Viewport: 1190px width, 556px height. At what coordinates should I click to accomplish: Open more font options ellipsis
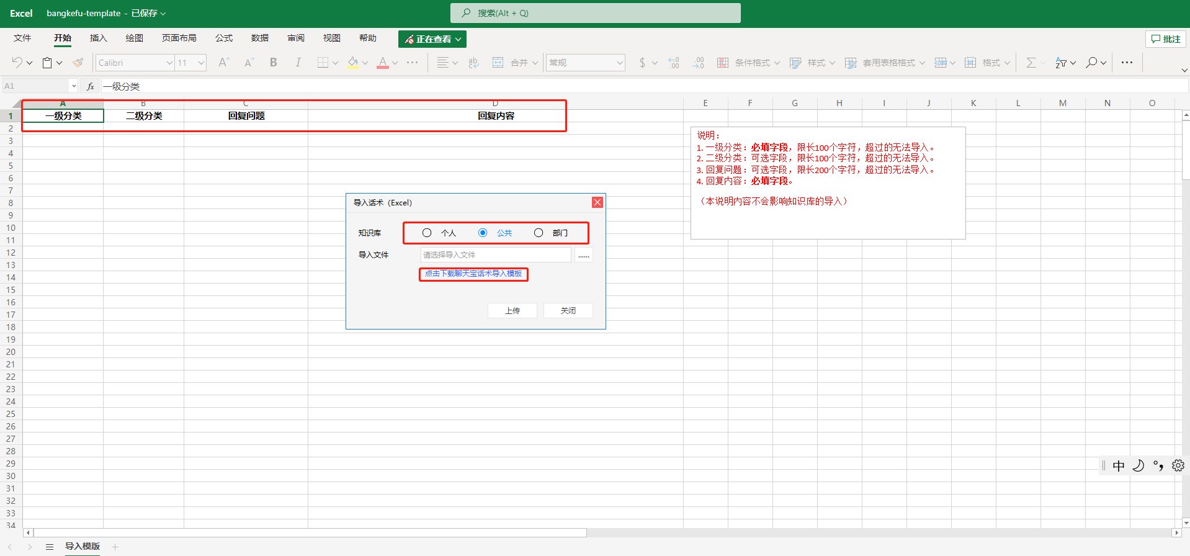pyautogui.click(x=412, y=62)
